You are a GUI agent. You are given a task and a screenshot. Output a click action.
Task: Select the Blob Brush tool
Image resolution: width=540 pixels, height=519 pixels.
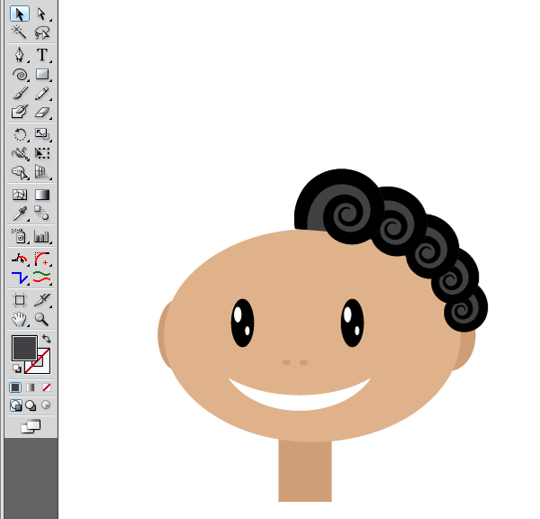pos(20,112)
